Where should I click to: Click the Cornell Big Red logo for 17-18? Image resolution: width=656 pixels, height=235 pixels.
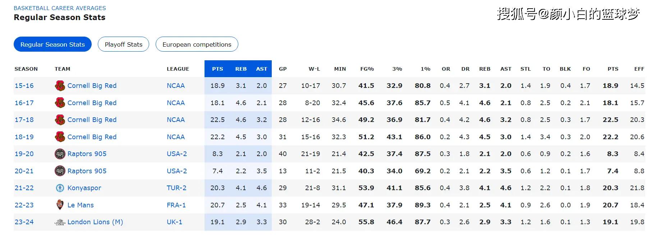tap(60, 120)
